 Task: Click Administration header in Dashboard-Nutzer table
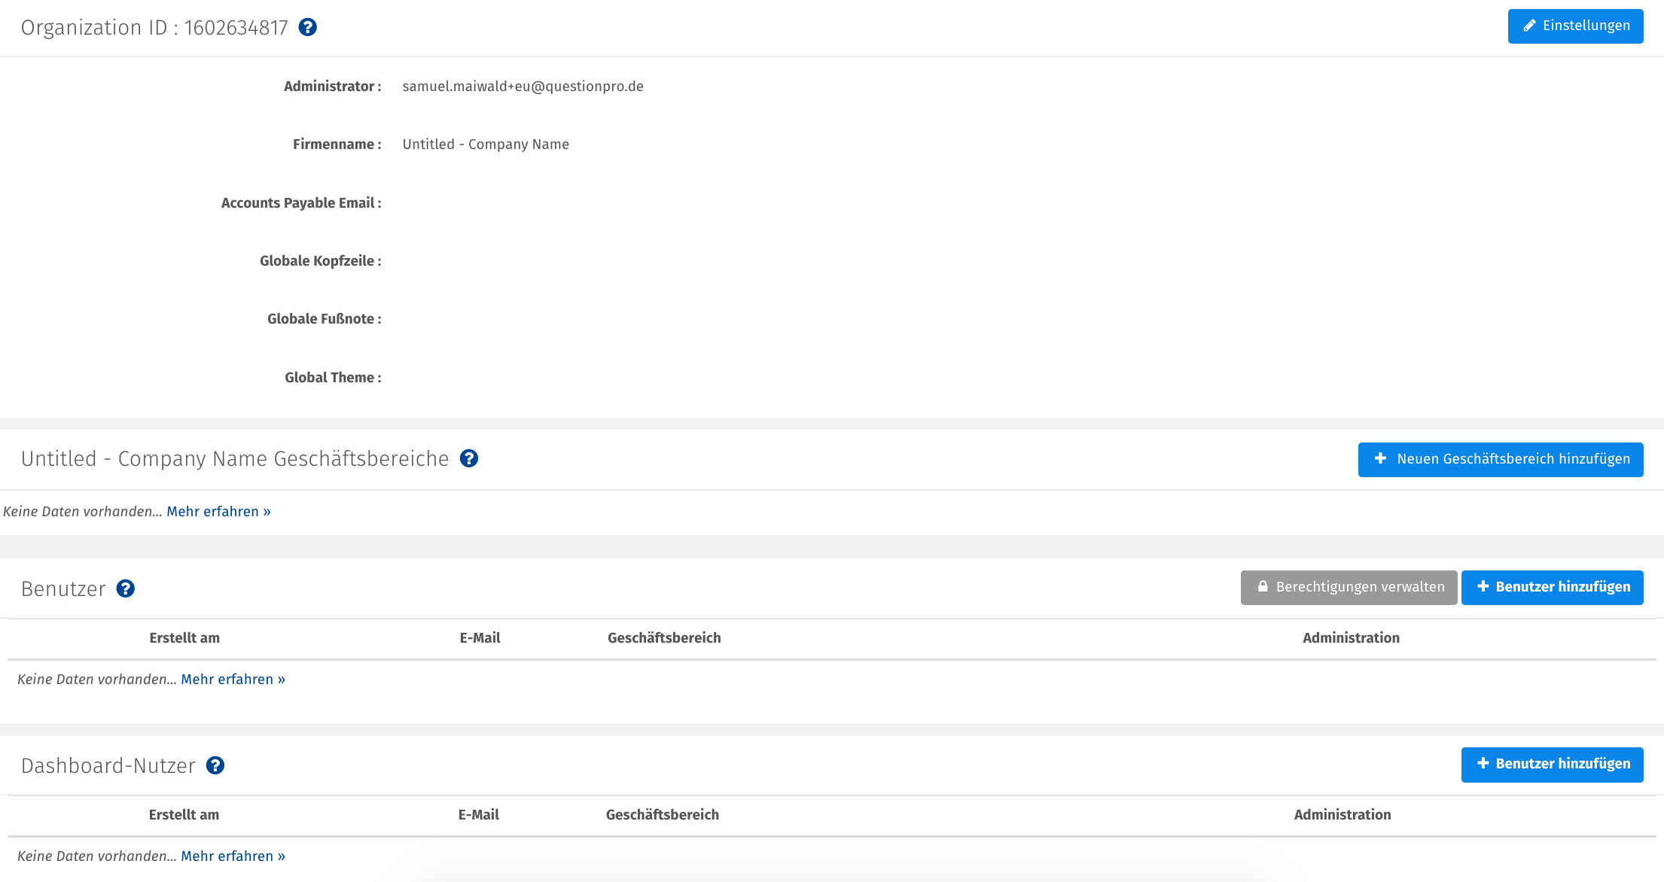(x=1342, y=815)
